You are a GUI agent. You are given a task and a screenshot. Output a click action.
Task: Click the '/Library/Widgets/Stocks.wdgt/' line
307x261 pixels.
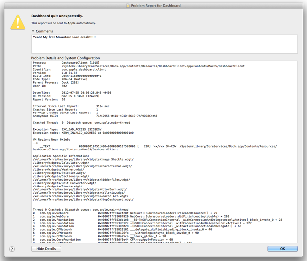(57, 186)
